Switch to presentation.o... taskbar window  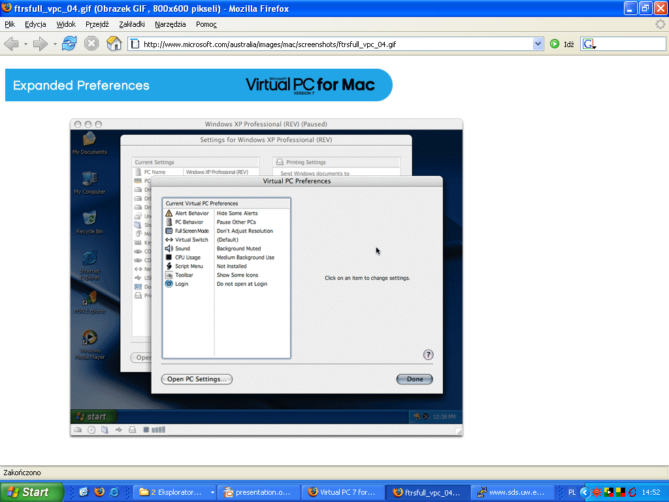pos(259,492)
